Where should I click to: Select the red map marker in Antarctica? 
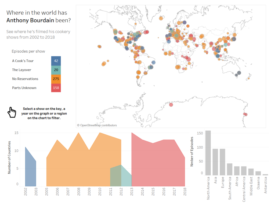point(171,105)
